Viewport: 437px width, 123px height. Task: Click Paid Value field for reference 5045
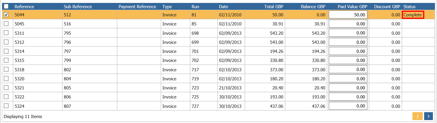pos(348,24)
